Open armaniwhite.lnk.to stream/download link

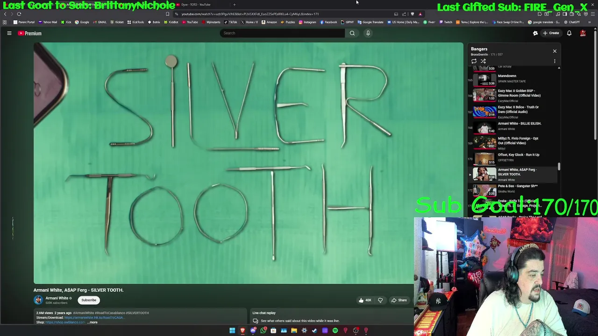(94, 317)
